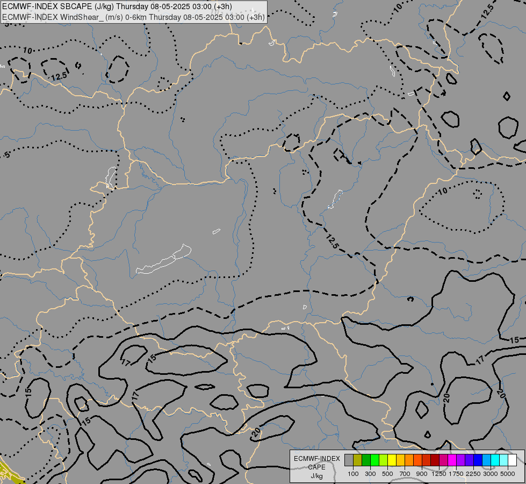This screenshot has height=484, width=526.
Task: Click the '300' legend scale value
Action: point(370,474)
